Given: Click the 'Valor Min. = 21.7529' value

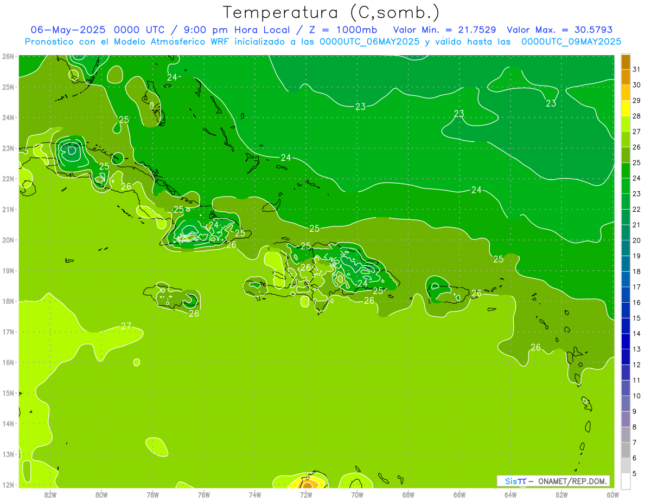Looking at the screenshot, I should [x=446, y=29].
